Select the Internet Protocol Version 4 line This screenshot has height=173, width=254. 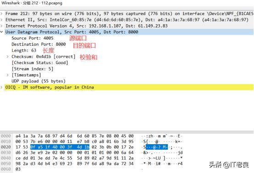129,26
